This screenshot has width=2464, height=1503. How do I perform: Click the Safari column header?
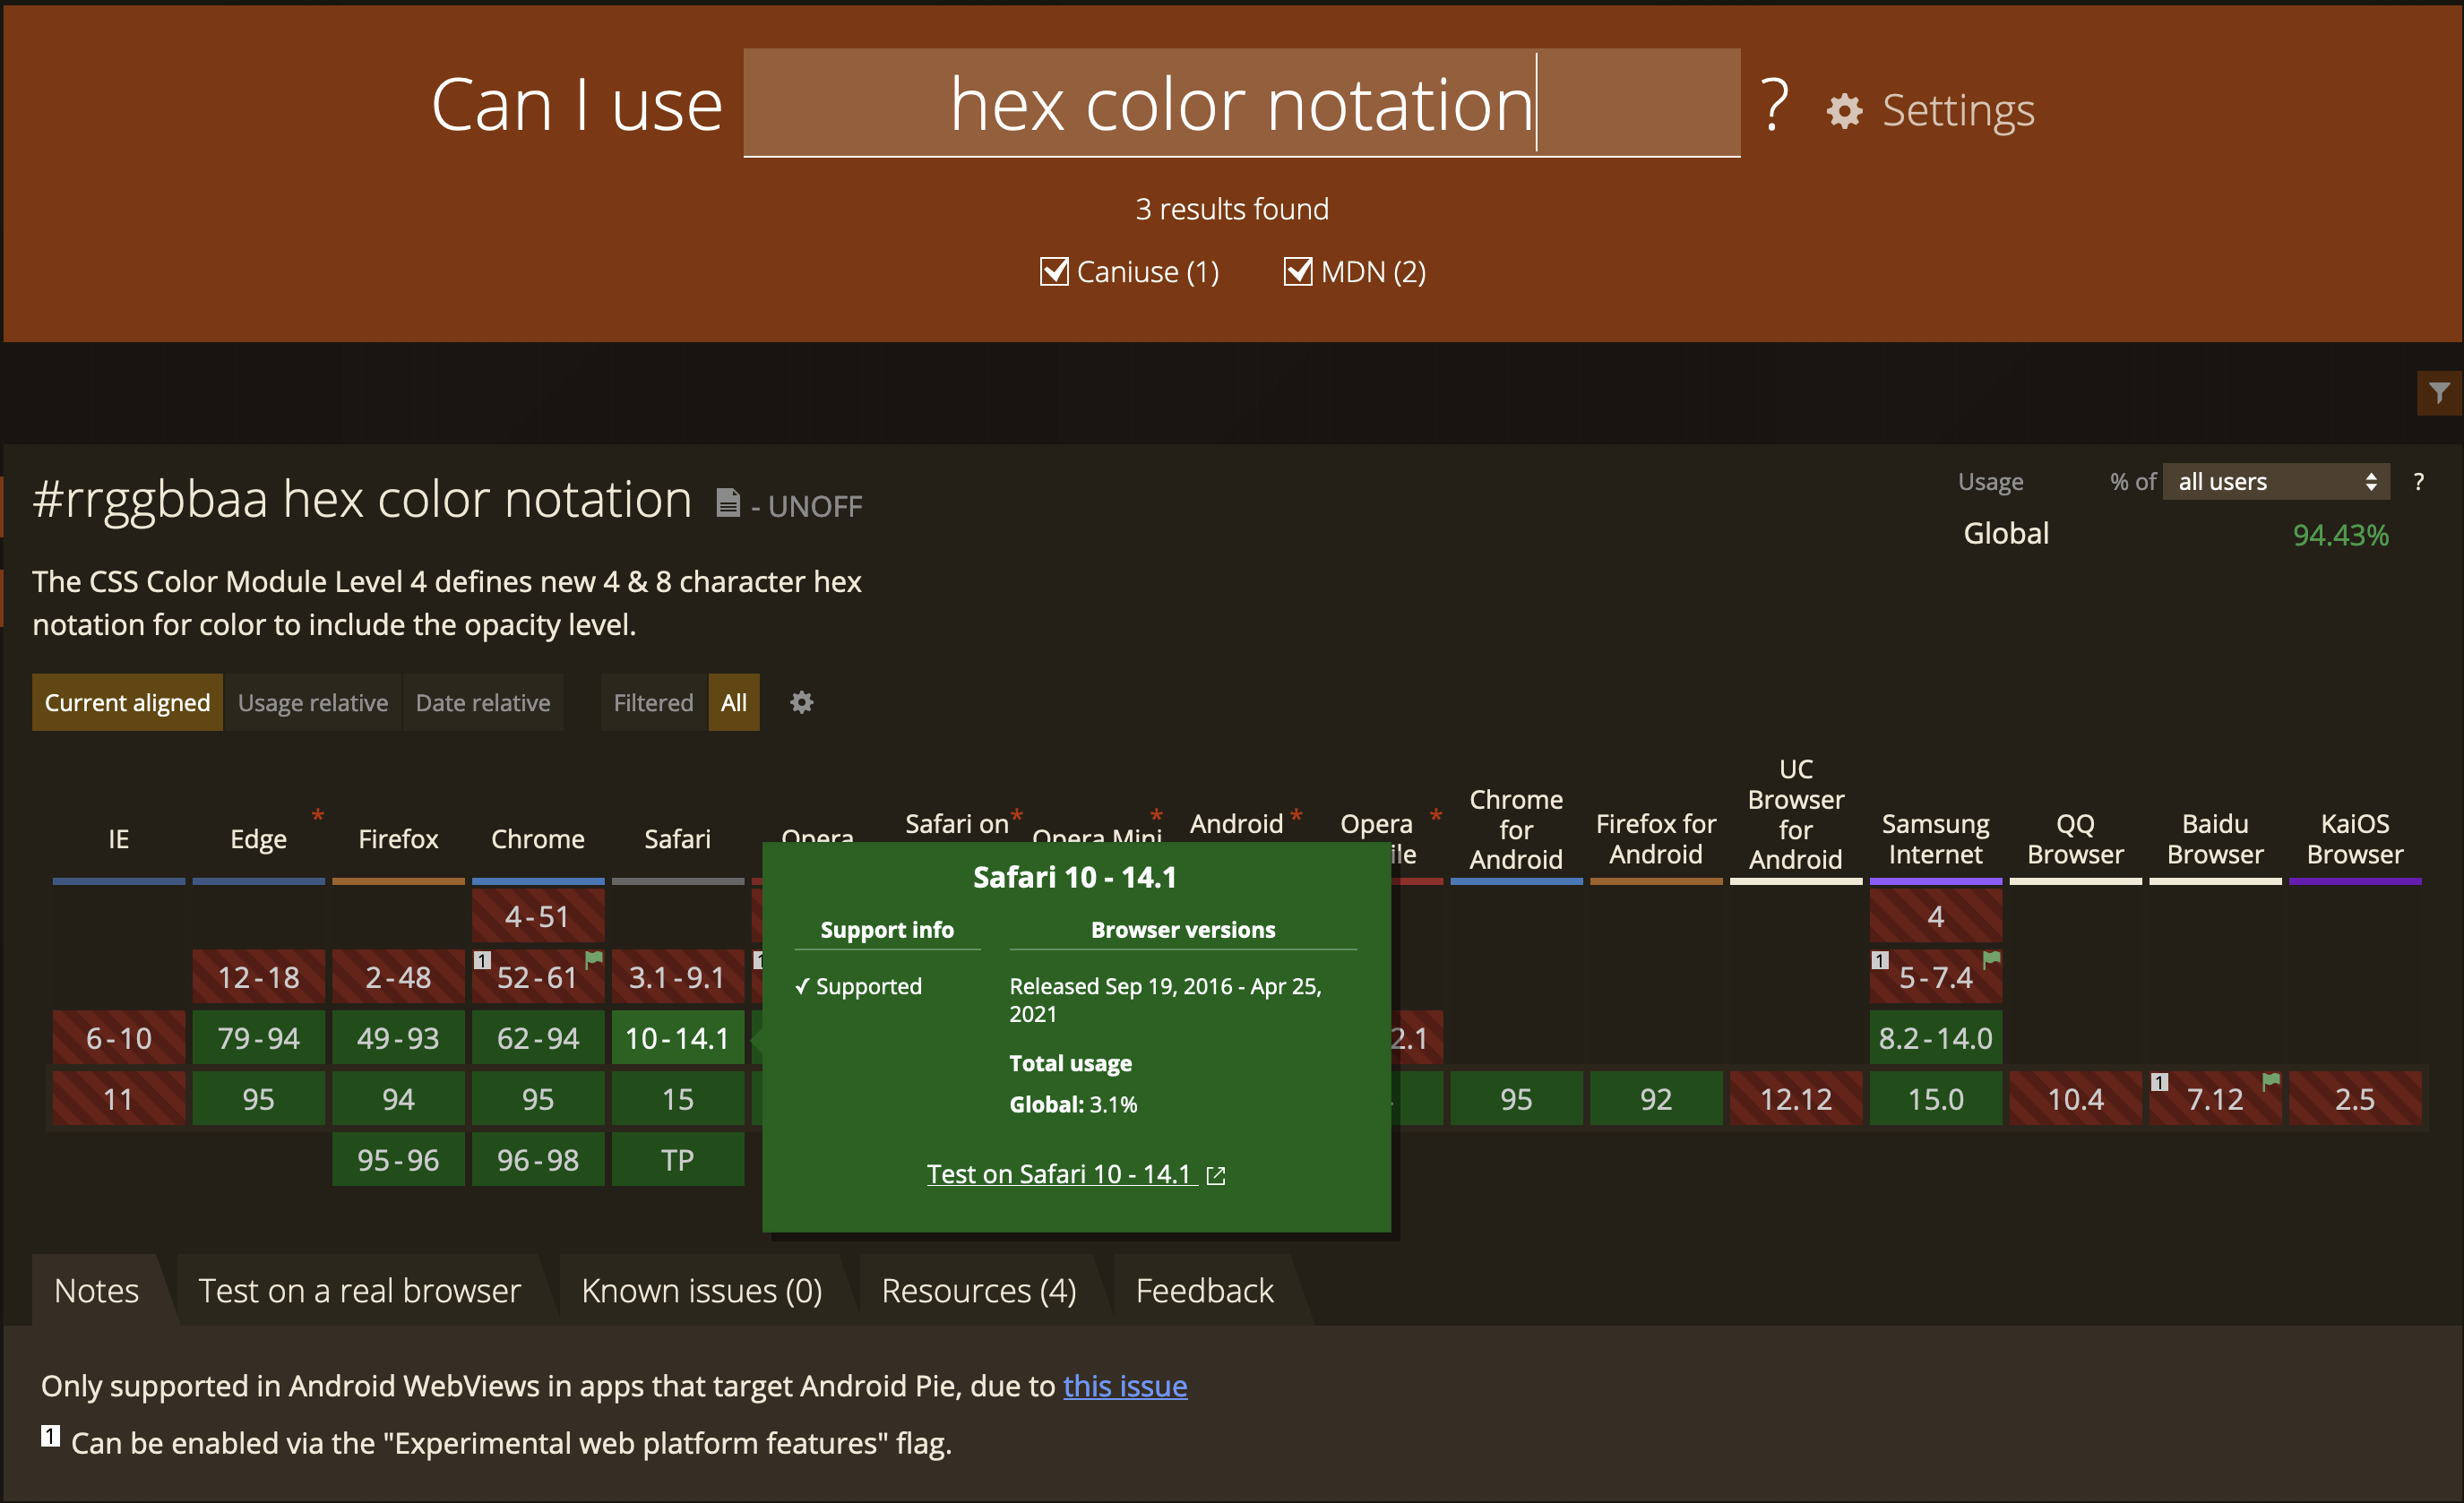(x=678, y=838)
